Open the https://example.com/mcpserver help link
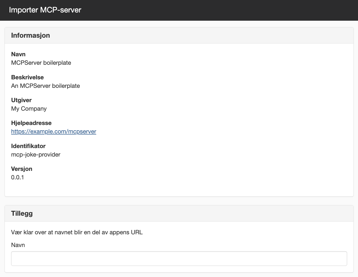The image size is (358, 277). click(x=54, y=132)
